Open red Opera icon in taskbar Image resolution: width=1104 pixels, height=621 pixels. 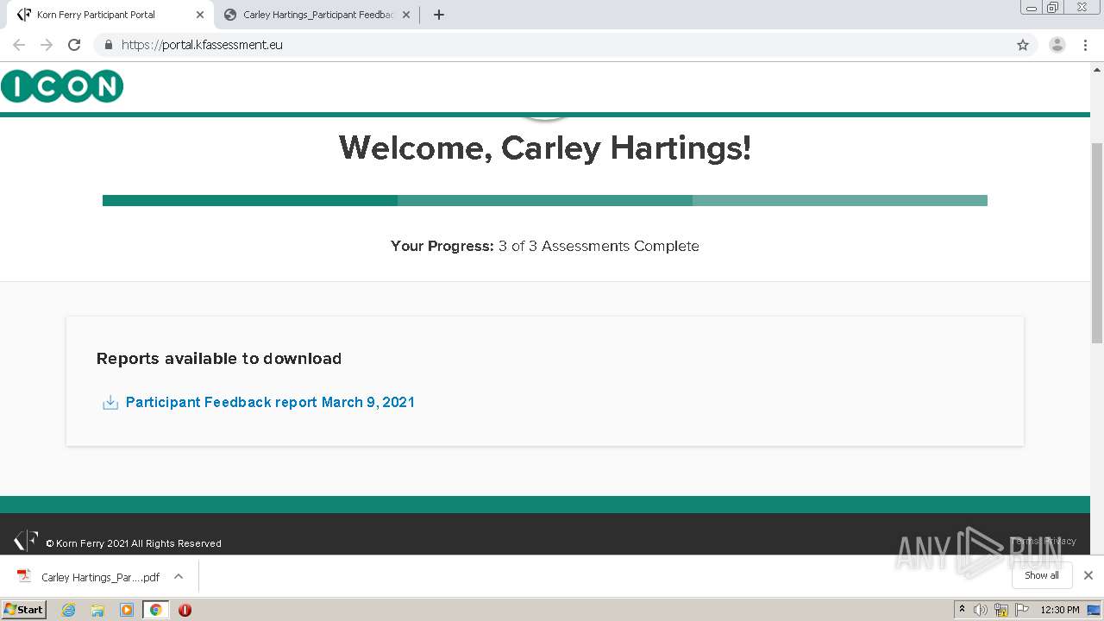[x=185, y=610]
